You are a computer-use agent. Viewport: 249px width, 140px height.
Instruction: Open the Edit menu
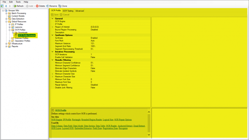(x=11, y=2)
